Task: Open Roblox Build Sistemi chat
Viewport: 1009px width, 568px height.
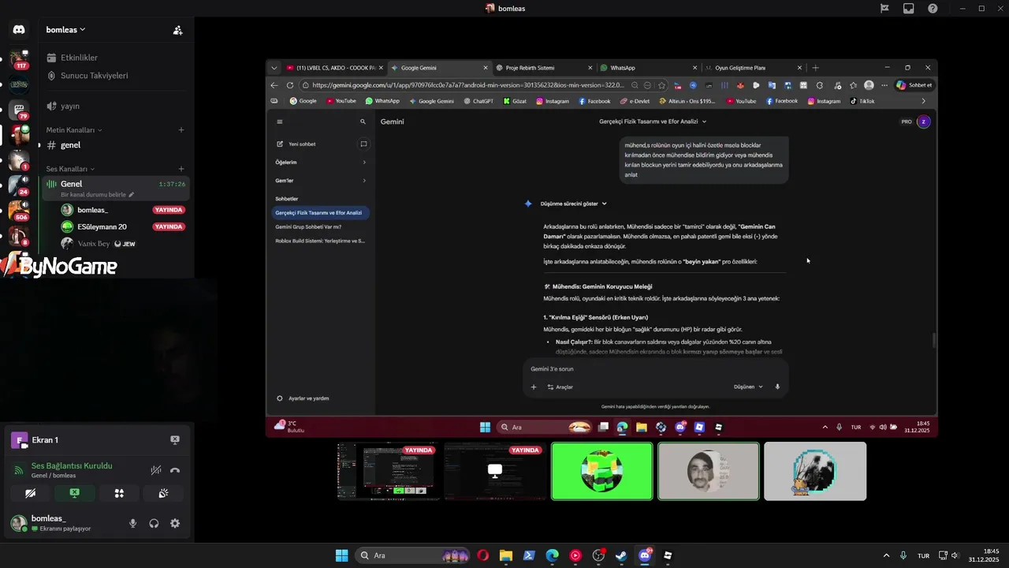Action: point(321,241)
